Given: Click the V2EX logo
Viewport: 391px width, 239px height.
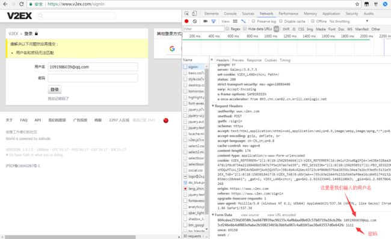Looking at the screenshot, I should coord(19,16).
